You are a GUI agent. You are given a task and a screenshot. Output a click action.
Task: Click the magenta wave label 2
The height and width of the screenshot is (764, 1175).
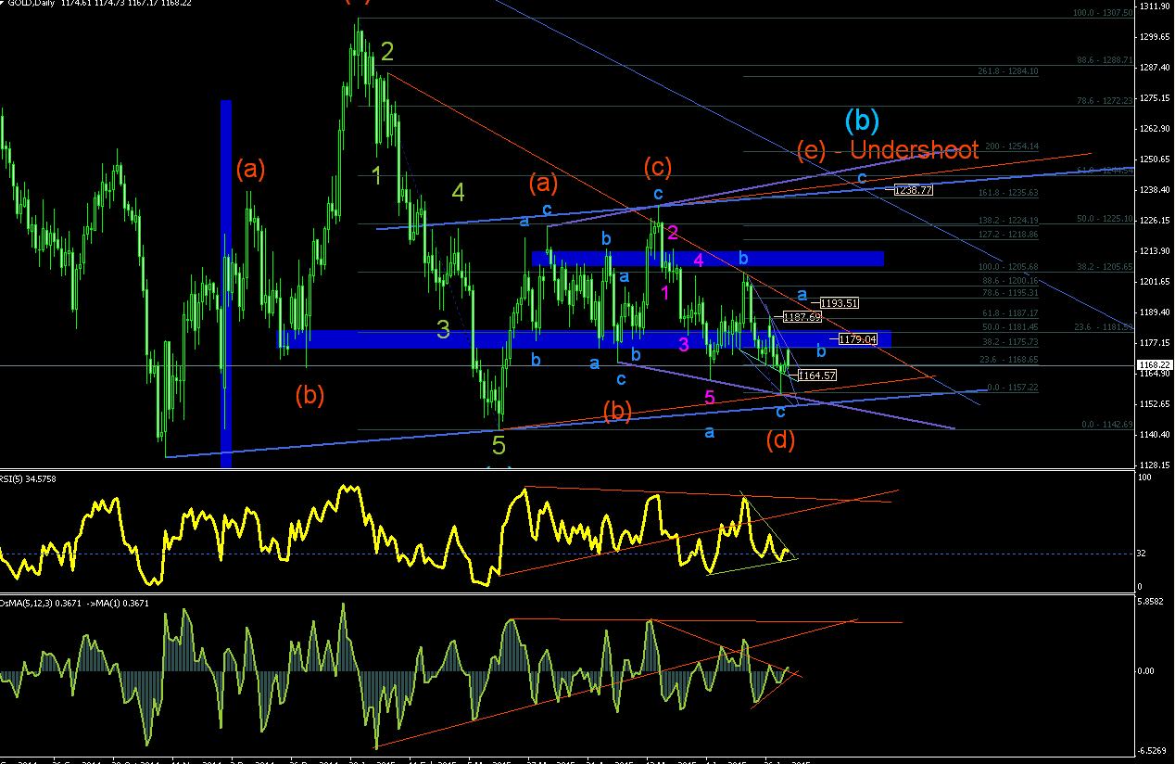pyautogui.click(x=674, y=233)
